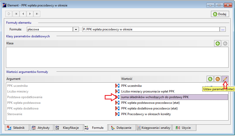Screen dimensions: 235x136
Task: Click the pencil Ustaw parametr icon
Action: point(225,79)
